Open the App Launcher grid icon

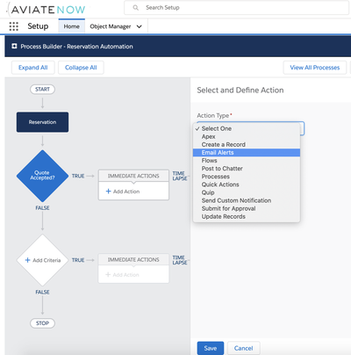[x=14, y=26]
